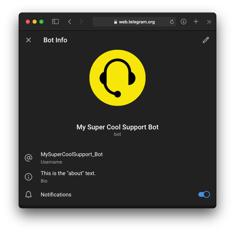Click the My Super Cool Support Bot title
This screenshot has height=233, width=235.
[x=117, y=127]
